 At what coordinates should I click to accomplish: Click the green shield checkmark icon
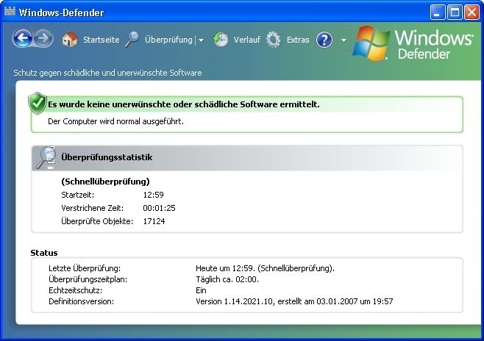pos(38,104)
